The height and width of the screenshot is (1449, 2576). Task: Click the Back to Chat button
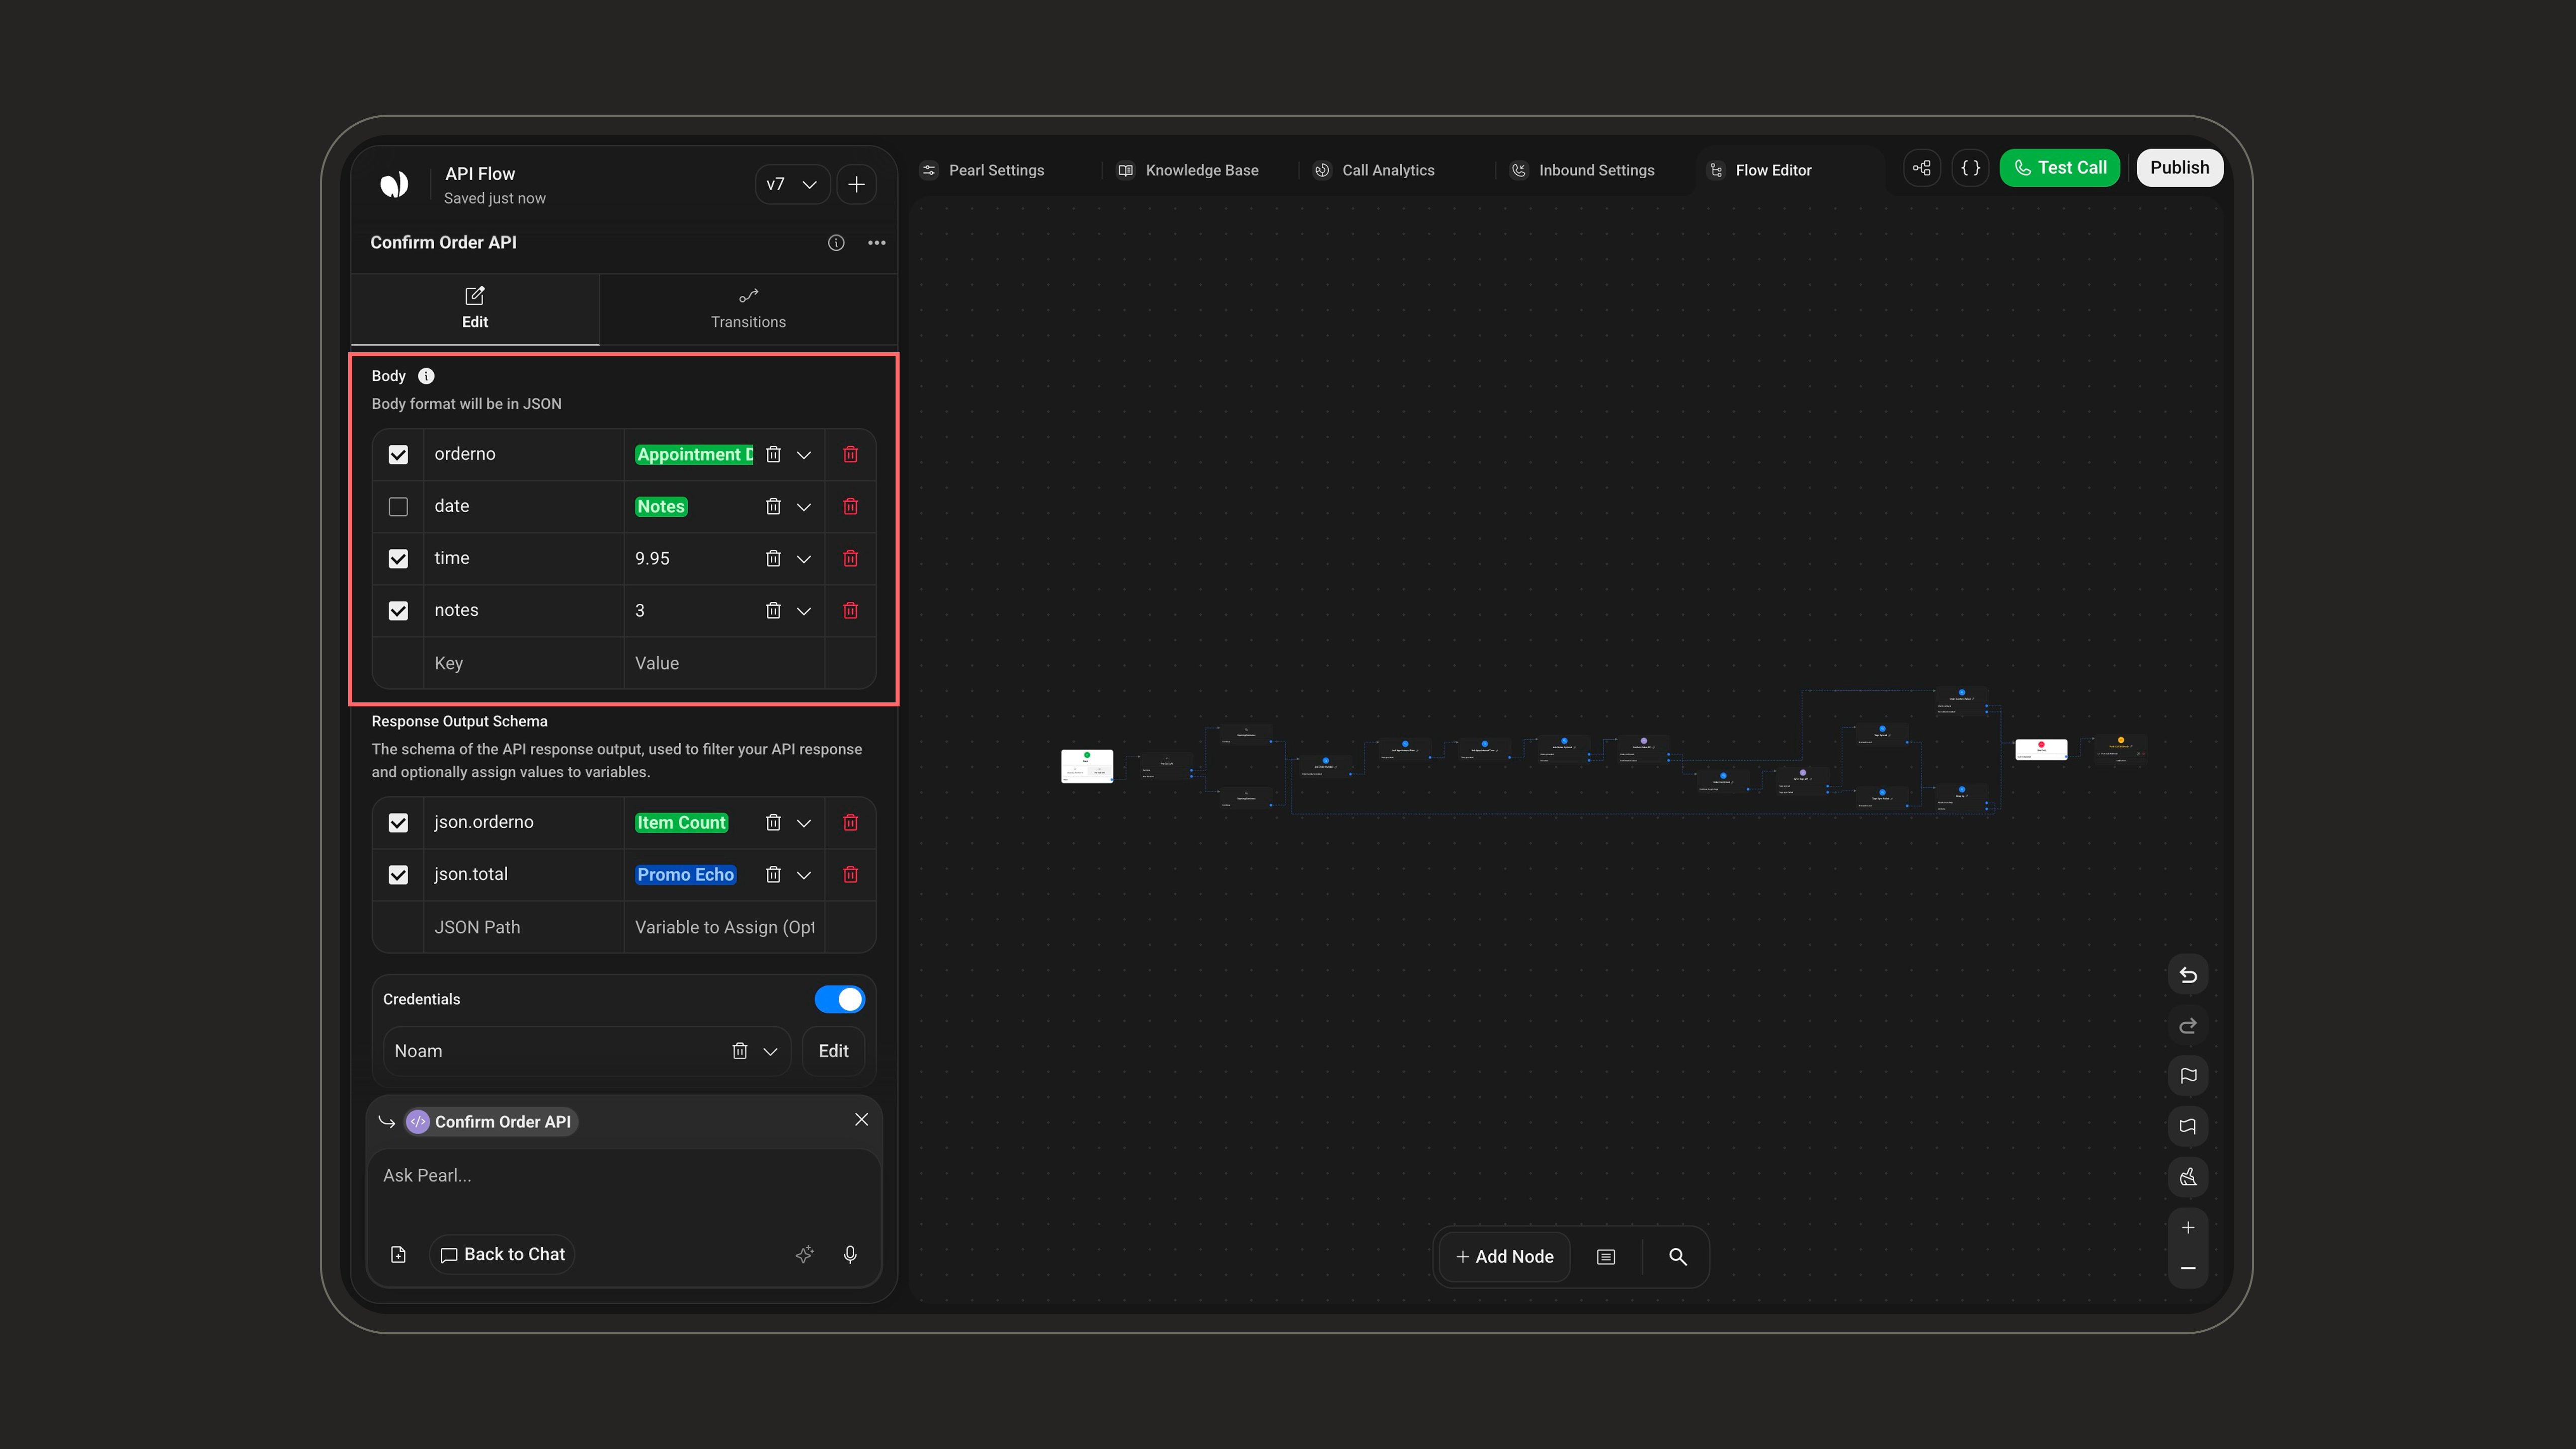click(503, 1255)
